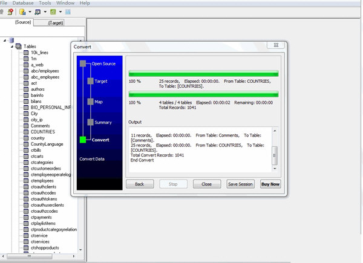Collapse the Tables node in tree
363x263 pixels.
pos(12,47)
